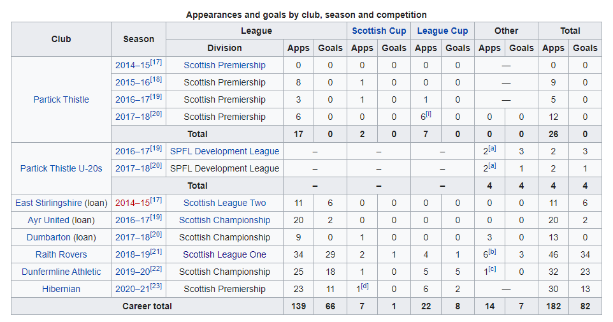Click the Dunfermline Athletic link
The height and width of the screenshot is (322, 613).
coord(61,272)
